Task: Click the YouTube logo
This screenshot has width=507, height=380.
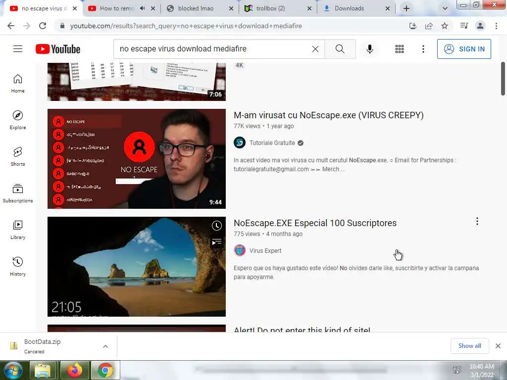Action: click(x=58, y=49)
